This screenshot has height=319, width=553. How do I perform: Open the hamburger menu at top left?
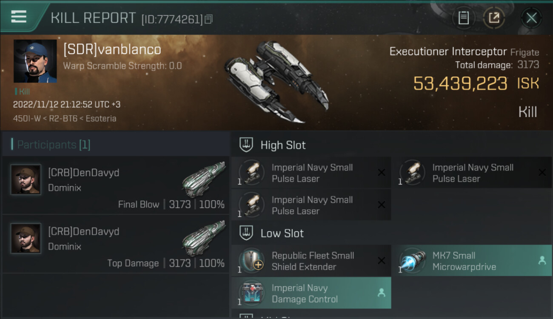(19, 17)
